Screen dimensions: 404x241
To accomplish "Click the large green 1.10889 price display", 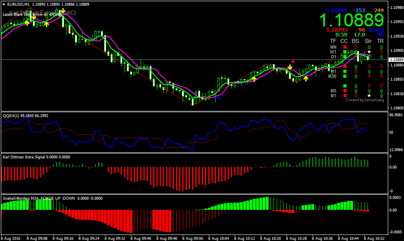I will [351, 20].
